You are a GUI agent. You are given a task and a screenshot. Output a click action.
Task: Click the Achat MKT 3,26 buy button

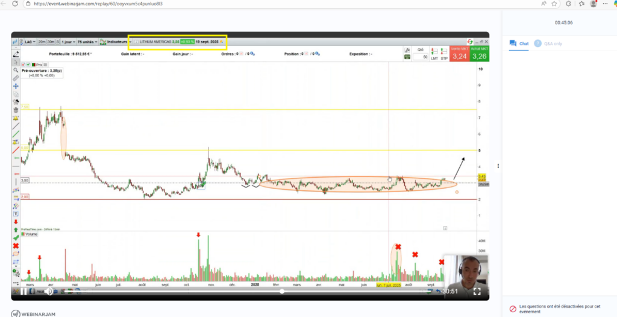[480, 54]
